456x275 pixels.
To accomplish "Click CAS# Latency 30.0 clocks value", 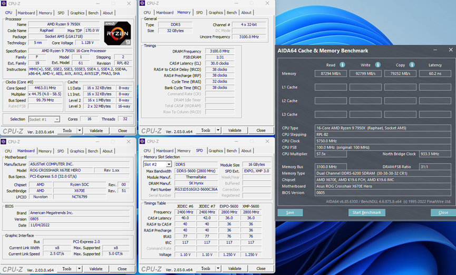I will (x=220, y=63).
